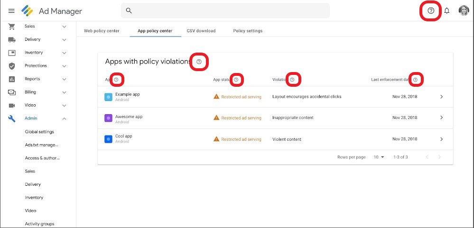This screenshot has width=474, height=228.
Task: Click the Example app icon
Action: (x=108, y=97)
